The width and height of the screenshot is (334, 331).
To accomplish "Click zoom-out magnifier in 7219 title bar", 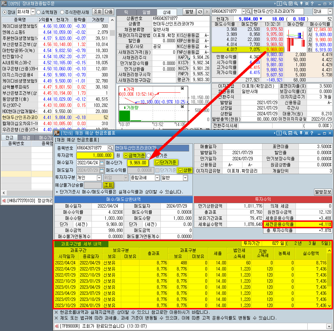I will [x=285, y=133].
